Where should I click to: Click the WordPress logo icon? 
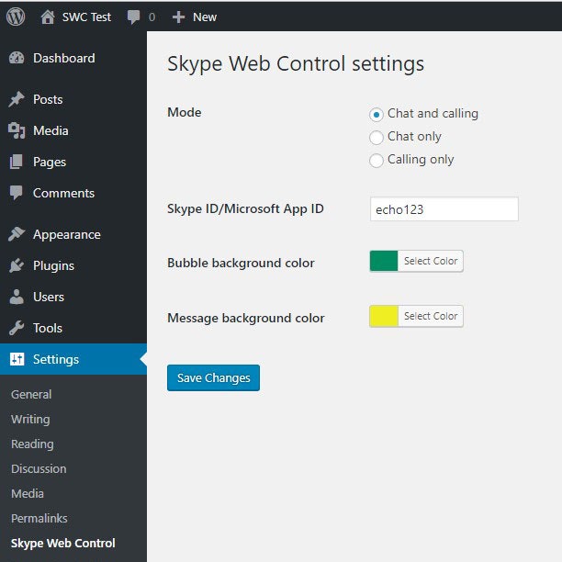click(x=16, y=17)
